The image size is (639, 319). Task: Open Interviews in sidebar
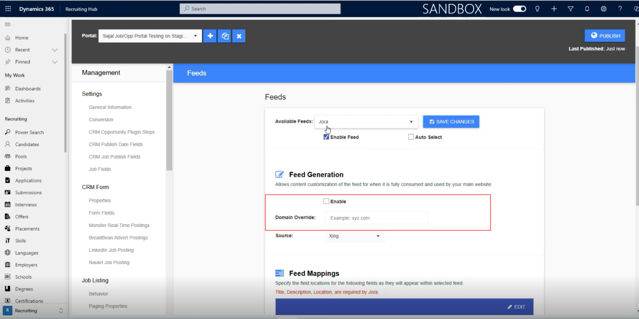pyautogui.click(x=26, y=205)
